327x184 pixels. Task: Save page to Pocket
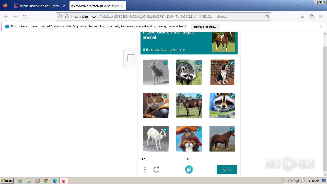(302, 16)
